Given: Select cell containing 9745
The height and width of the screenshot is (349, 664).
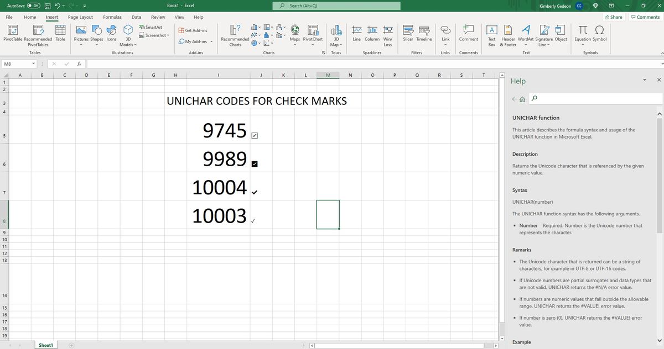Looking at the screenshot, I should [x=219, y=131].
